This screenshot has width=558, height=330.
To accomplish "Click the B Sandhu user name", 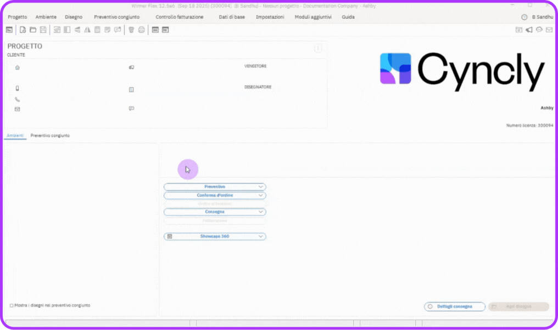I will [543, 17].
